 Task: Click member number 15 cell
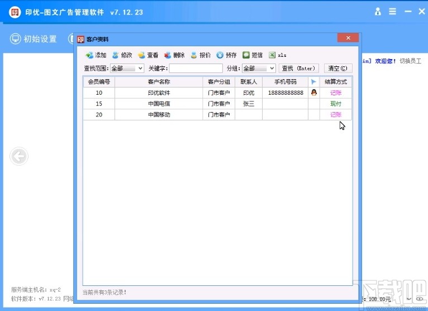point(99,104)
